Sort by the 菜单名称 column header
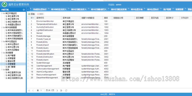192x96 pixels. coord(71,18)
